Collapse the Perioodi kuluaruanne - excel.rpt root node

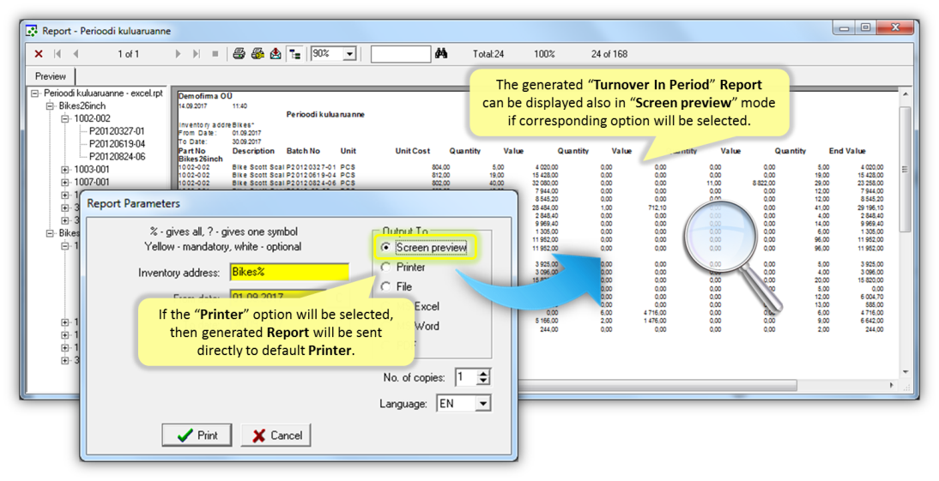(35, 93)
